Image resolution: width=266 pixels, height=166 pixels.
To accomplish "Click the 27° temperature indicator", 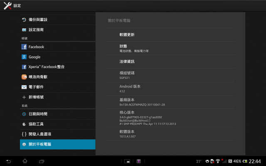I will point(199,161).
